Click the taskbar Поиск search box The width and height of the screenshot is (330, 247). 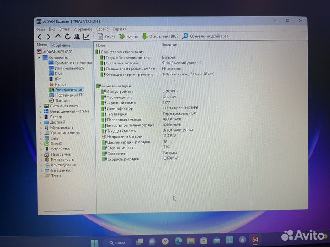click(117, 242)
